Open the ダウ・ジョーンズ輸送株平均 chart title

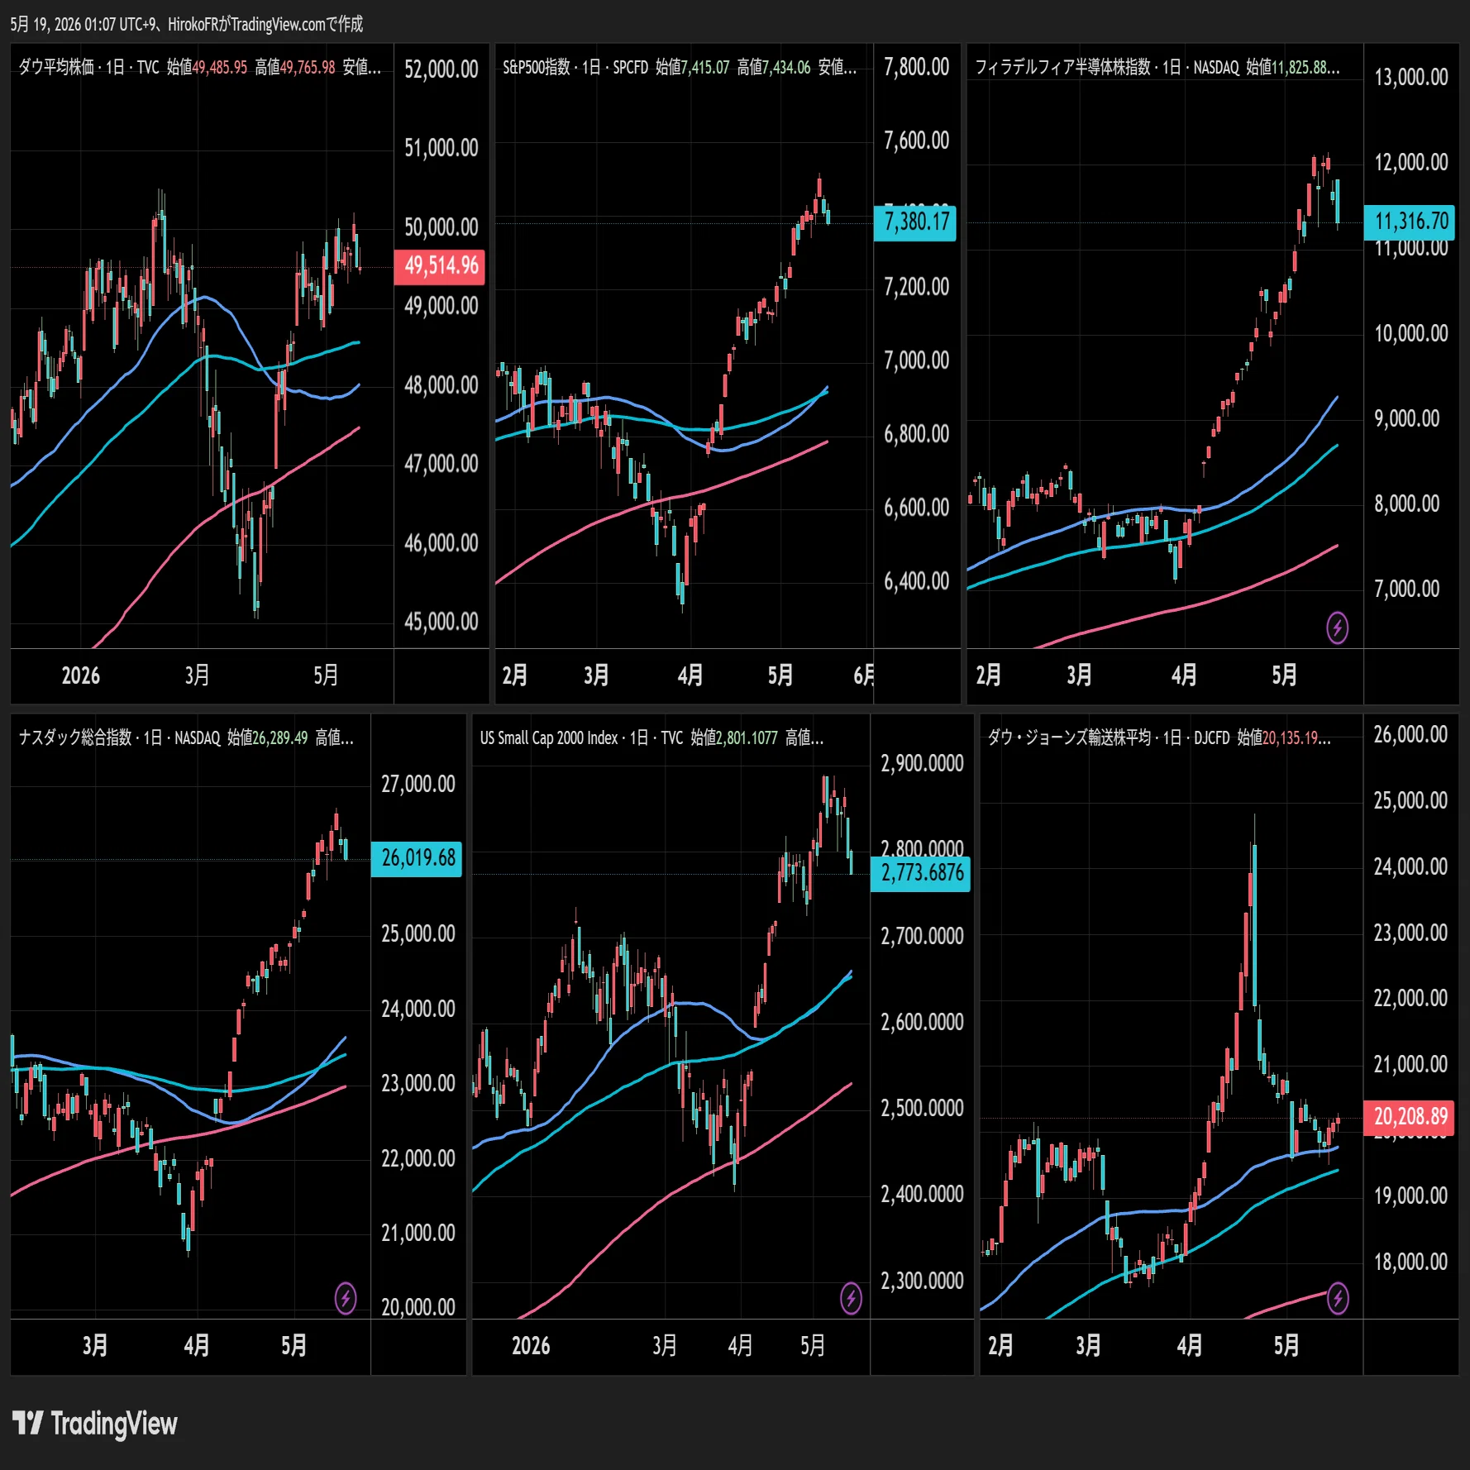coord(1070,737)
